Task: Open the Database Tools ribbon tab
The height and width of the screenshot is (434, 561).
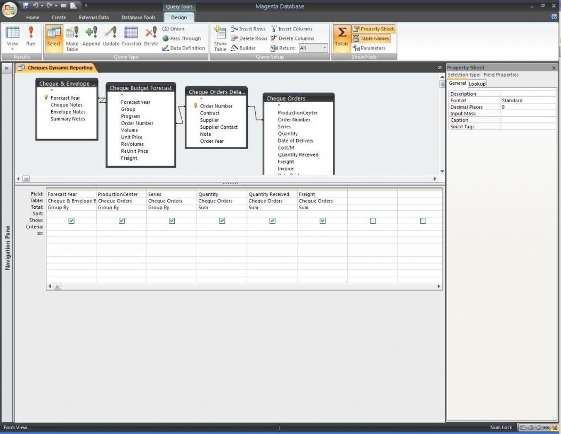Action: point(138,18)
